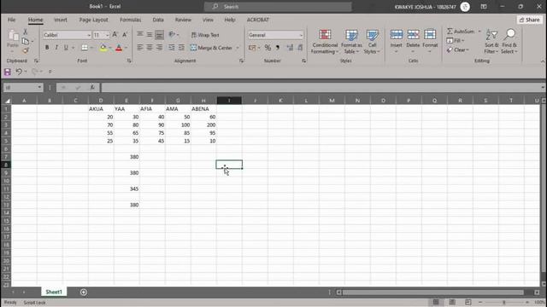Open the font size dropdown
Image resolution: width=547 pixels, height=307 pixels.
(107, 35)
